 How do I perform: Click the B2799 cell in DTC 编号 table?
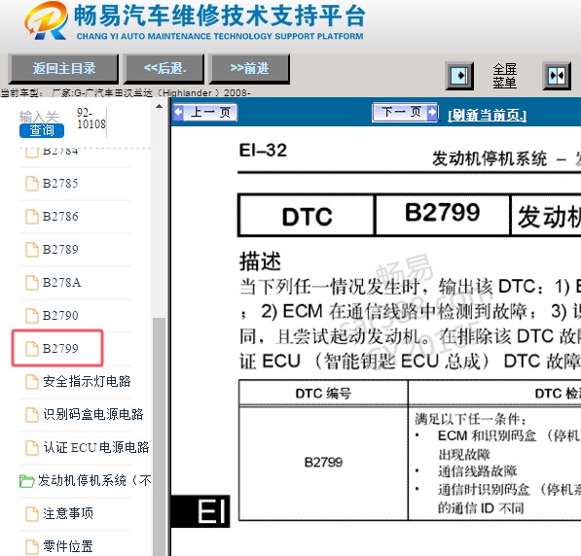(x=323, y=463)
